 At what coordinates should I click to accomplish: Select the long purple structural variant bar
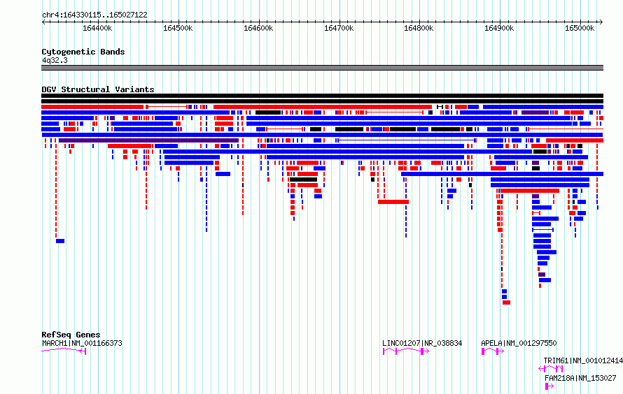click(148, 140)
